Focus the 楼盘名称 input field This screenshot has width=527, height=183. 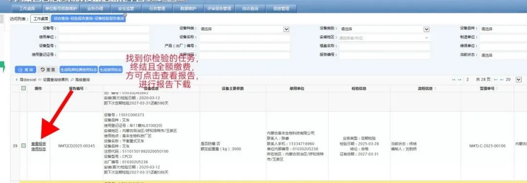pos(385,47)
